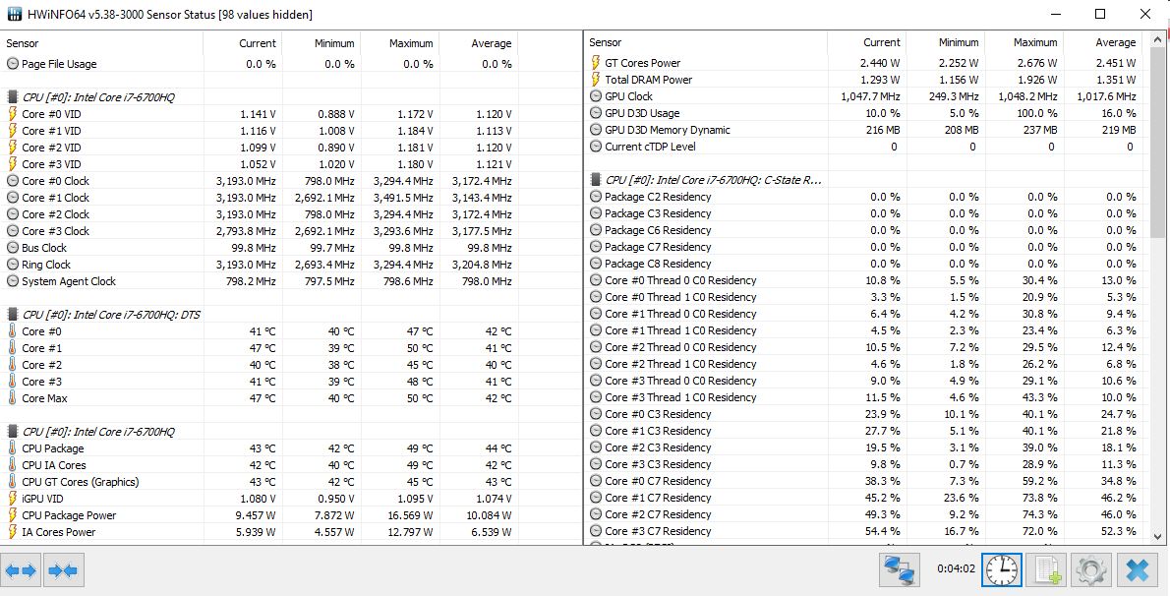Click the 0:04:02 elapsed time display
This screenshot has height=596, width=1170.
[x=956, y=569]
